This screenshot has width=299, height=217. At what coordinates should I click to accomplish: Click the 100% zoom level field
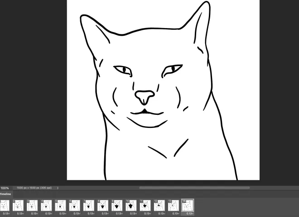(5, 188)
